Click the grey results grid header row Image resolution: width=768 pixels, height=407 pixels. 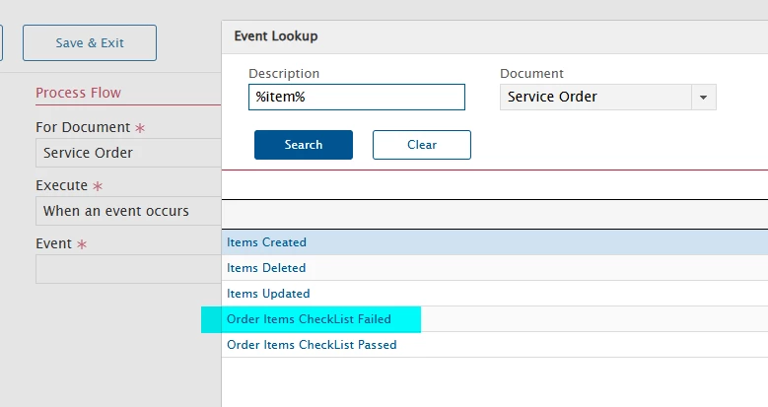(495, 215)
